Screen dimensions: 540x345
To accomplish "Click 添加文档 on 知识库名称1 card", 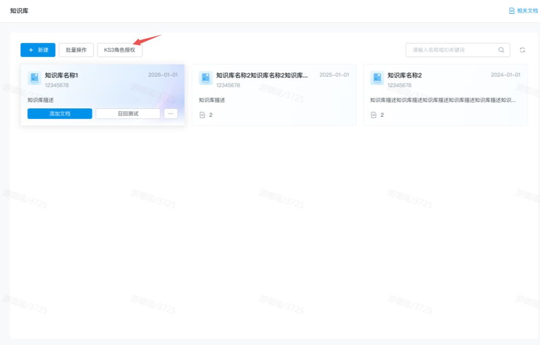I will [59, 114].
